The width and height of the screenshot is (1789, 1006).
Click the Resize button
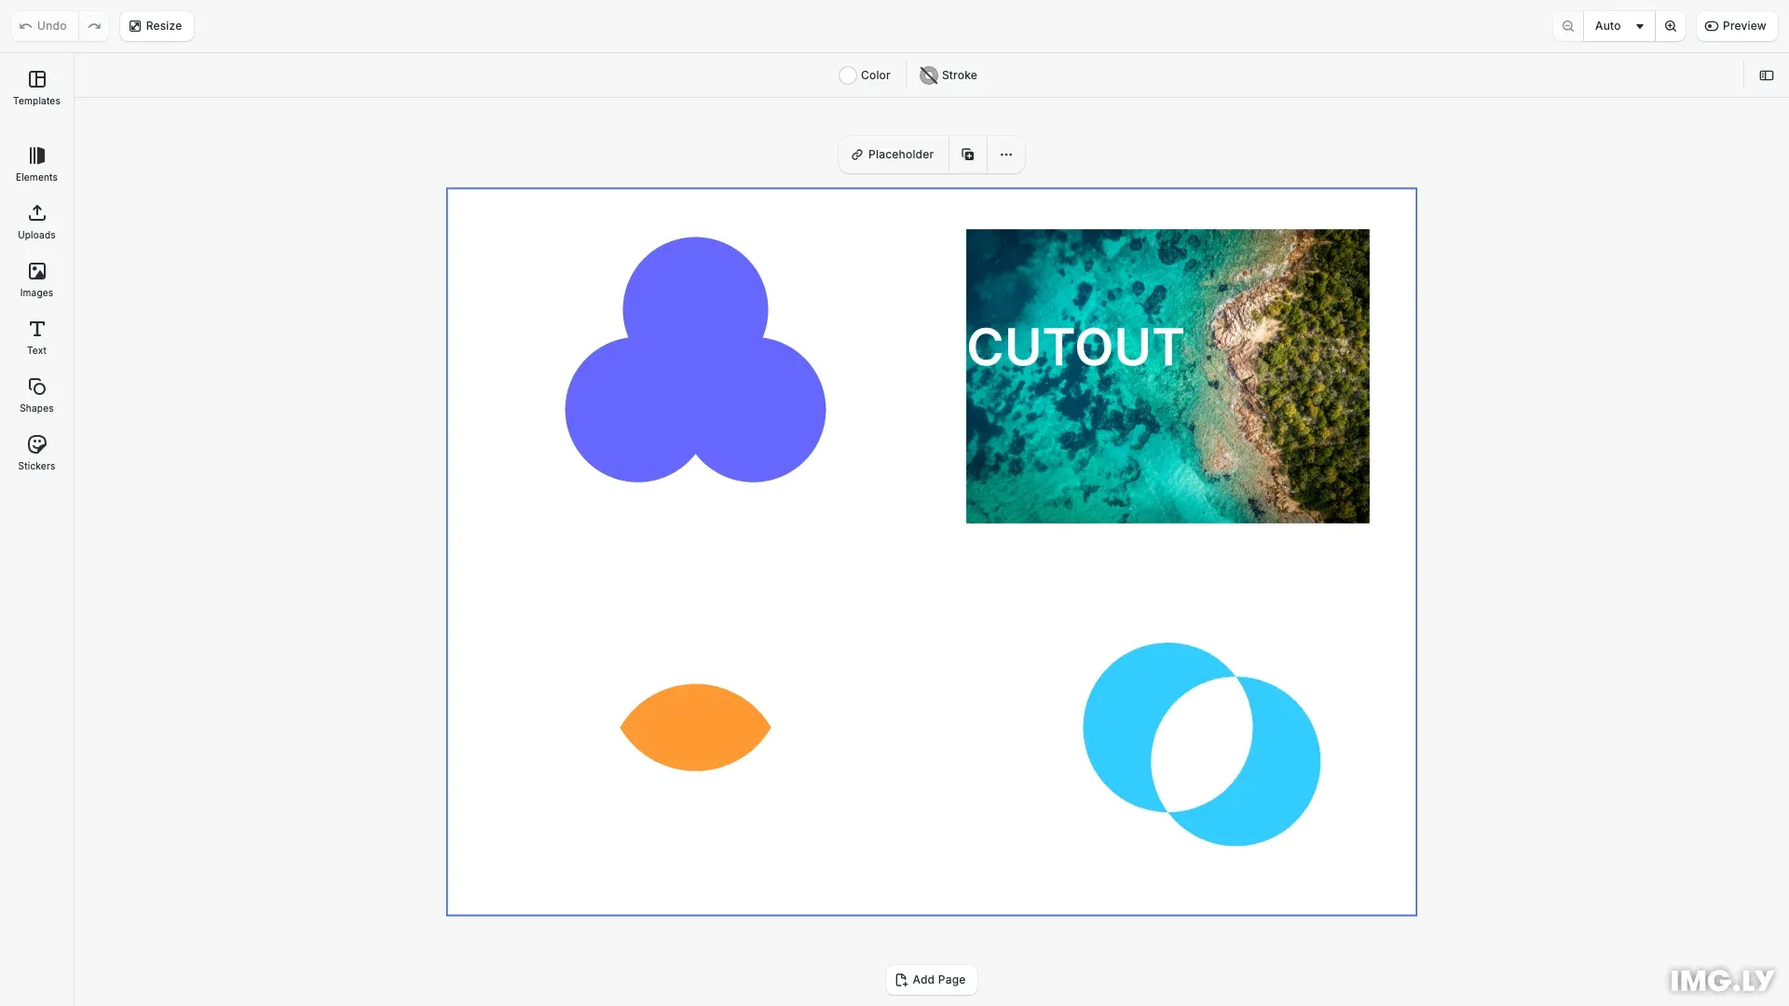(156, 26)
